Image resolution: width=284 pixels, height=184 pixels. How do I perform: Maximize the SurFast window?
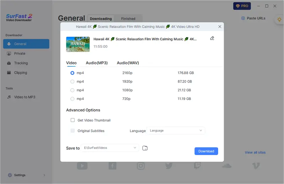coord(267,6)
